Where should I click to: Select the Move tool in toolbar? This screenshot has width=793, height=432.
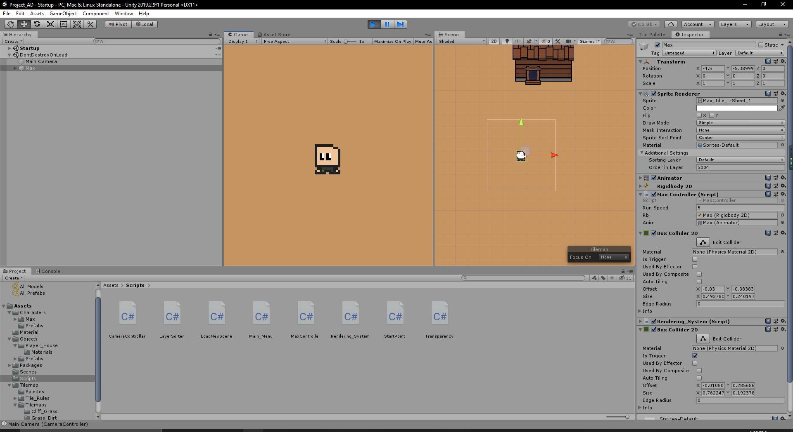[24, 24]
